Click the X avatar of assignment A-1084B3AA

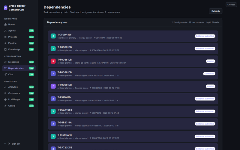53,49
